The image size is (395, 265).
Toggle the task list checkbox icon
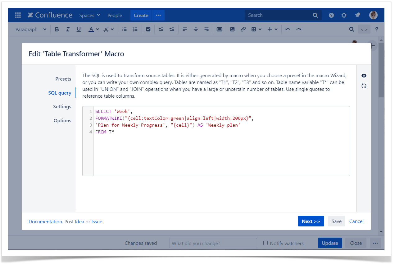tap(148, 29)
